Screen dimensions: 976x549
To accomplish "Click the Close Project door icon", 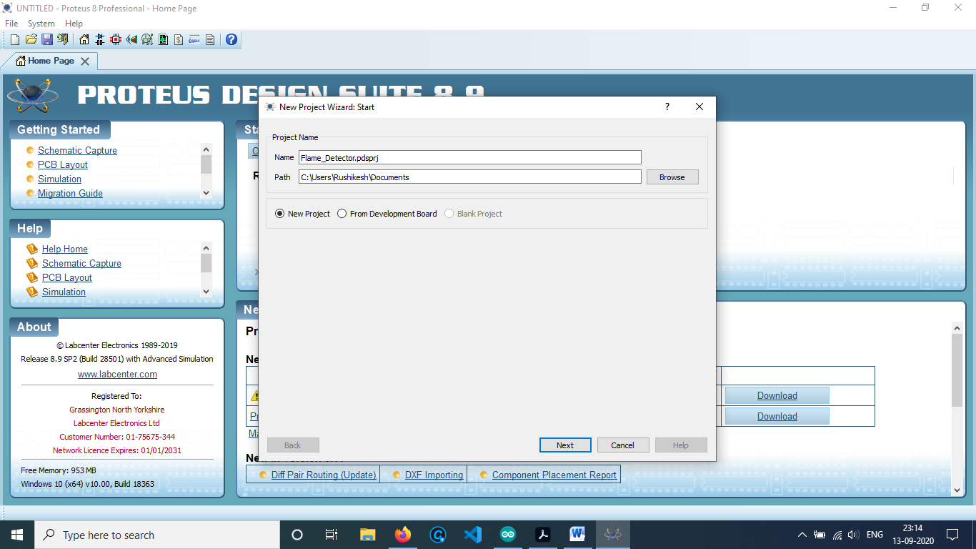I will [x=63, y=39].
